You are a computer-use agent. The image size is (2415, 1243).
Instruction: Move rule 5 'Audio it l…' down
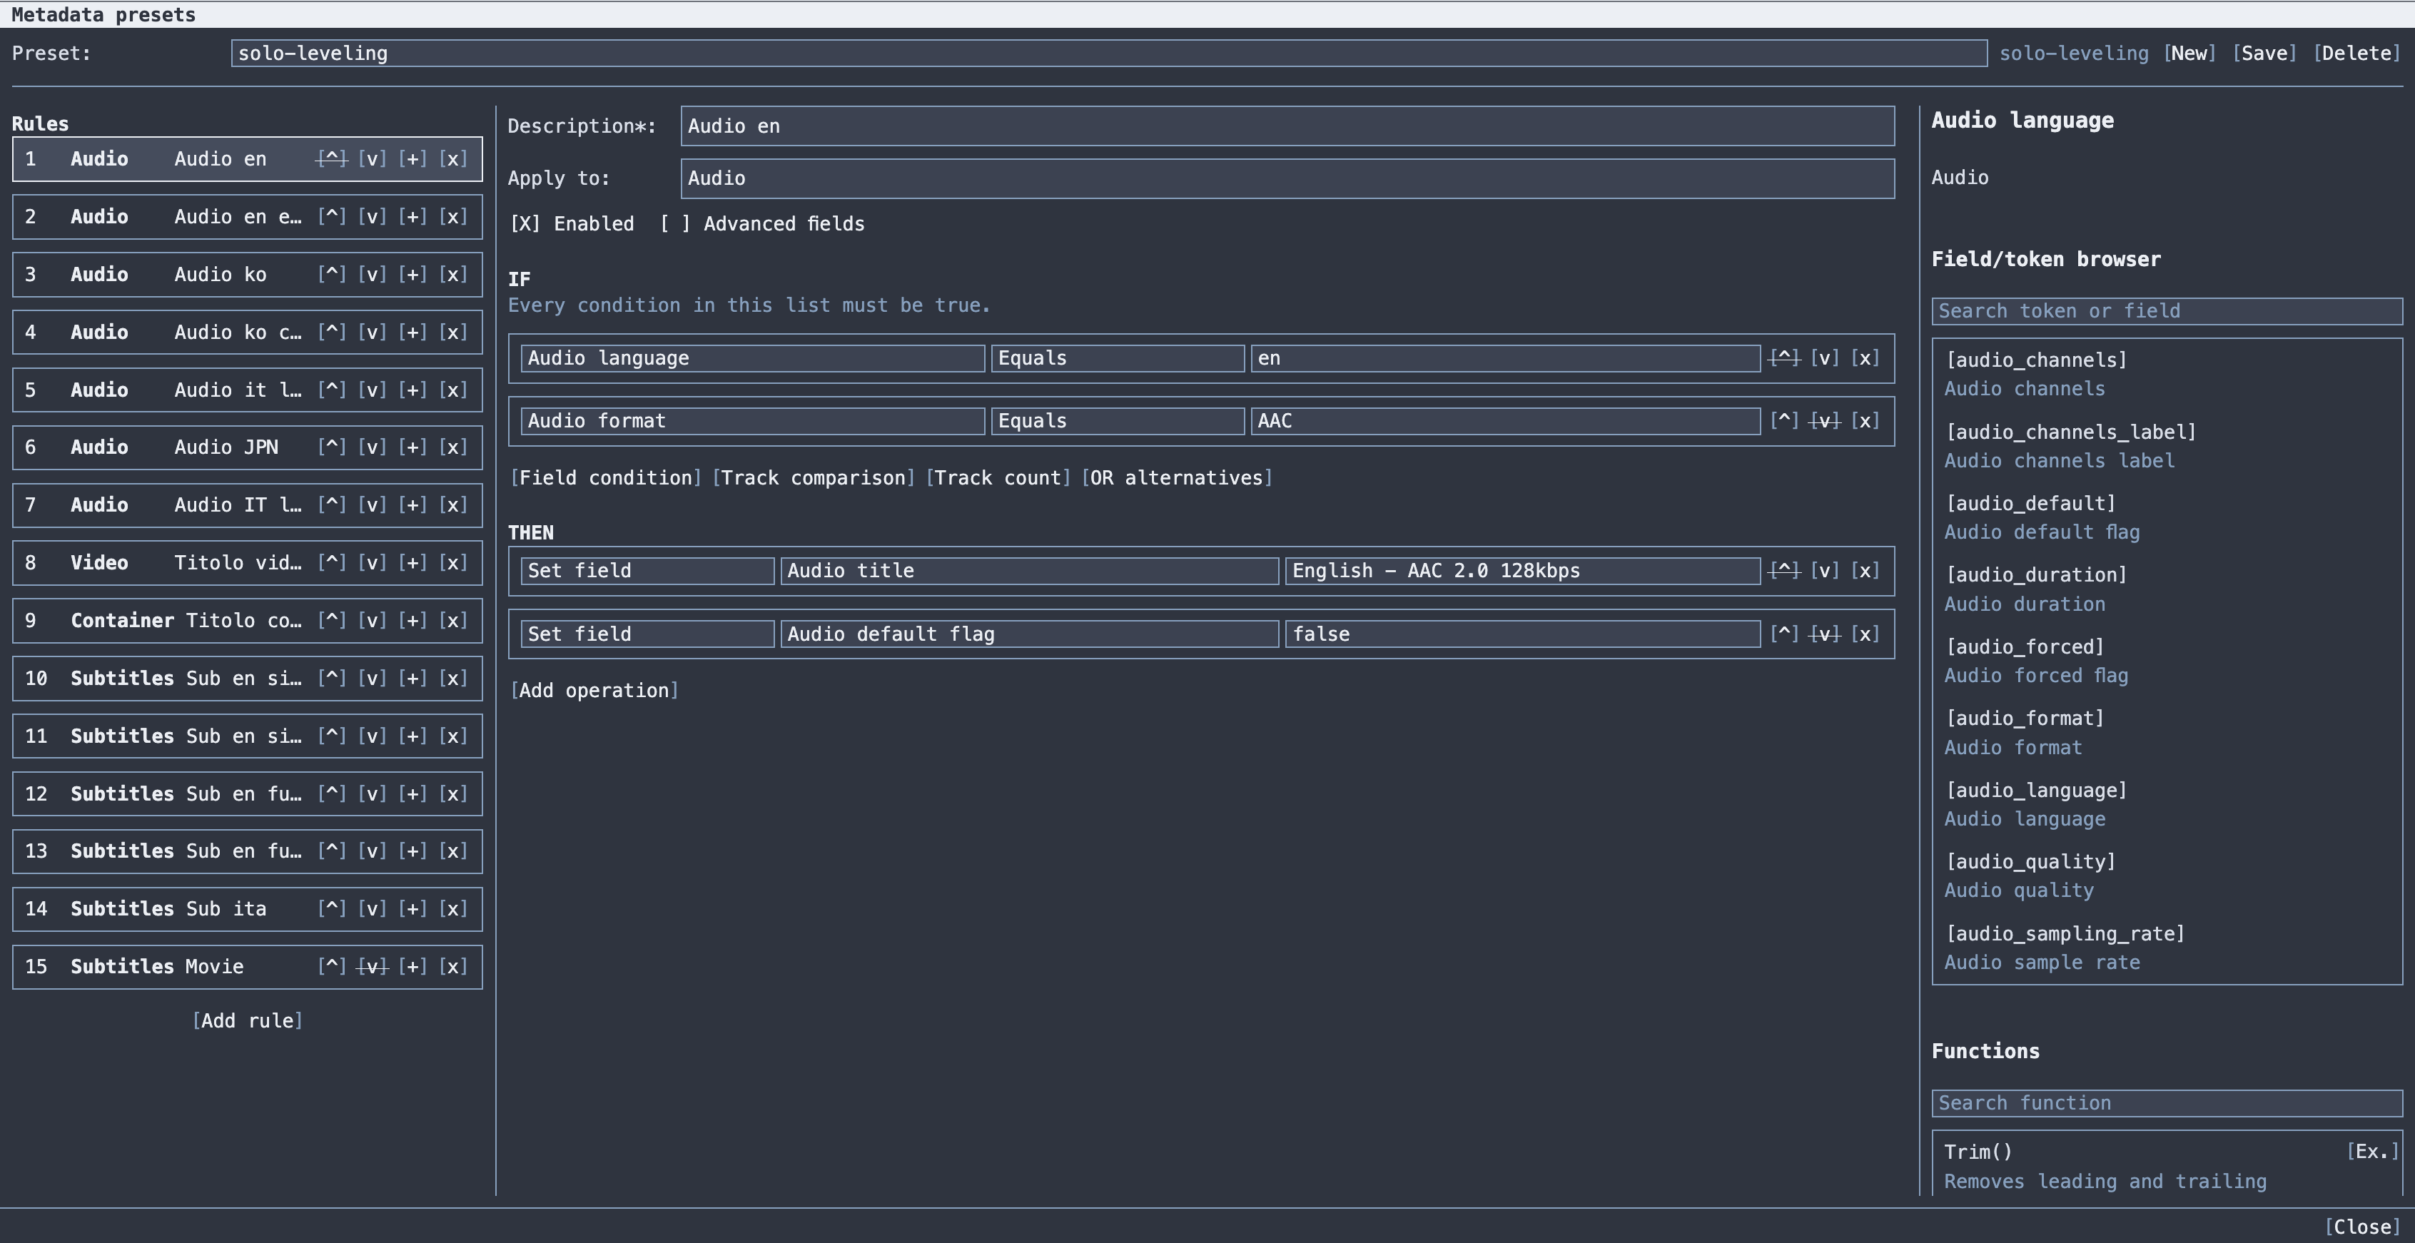(373, 390)
